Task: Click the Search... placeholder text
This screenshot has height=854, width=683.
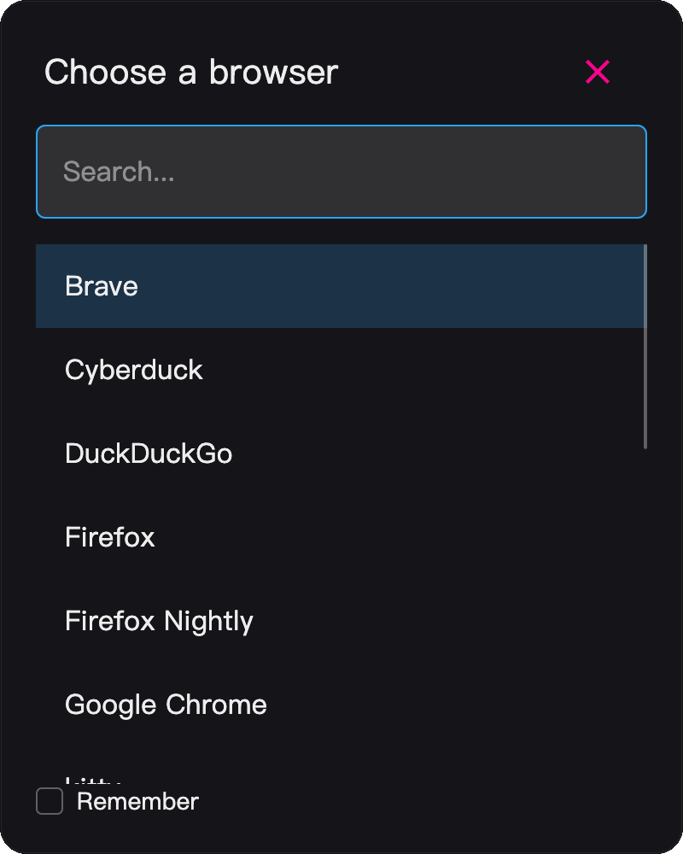Action: point(119,172)
